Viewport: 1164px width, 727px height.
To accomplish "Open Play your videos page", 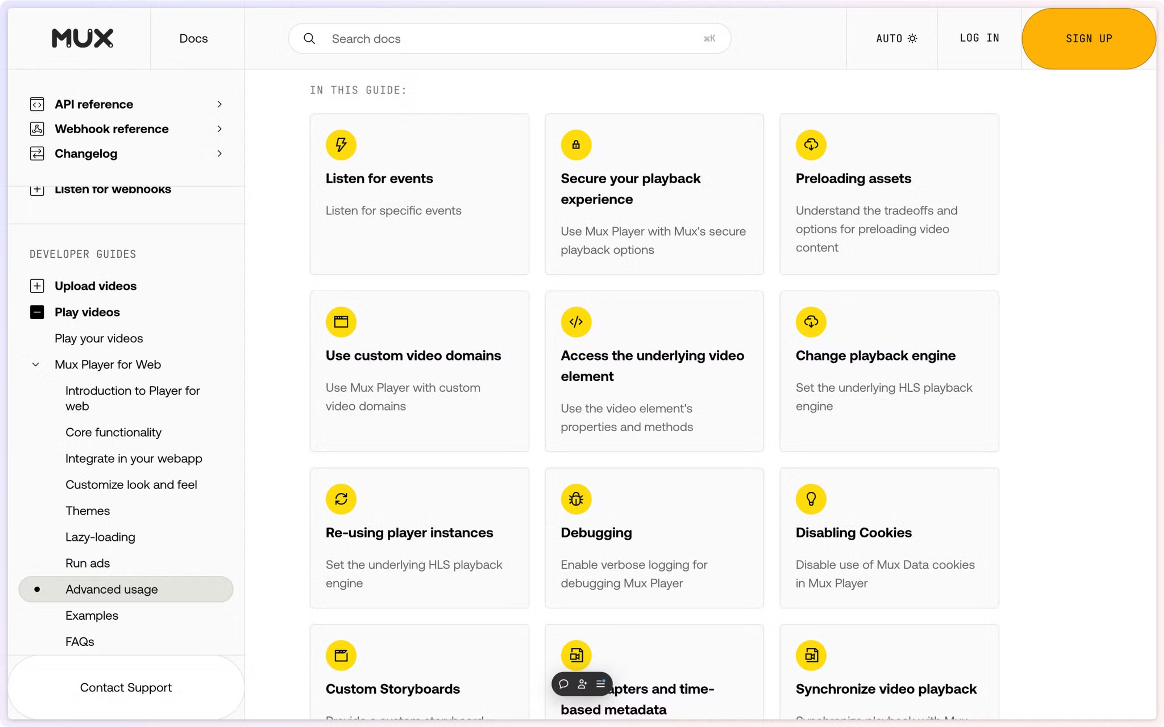I will [99, 338].
